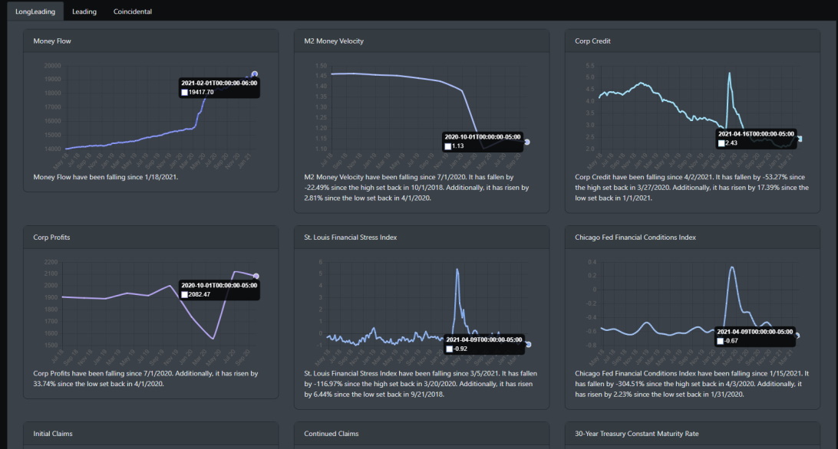Open the Leading tab
This screenshot has height=449, width=838.
point(84,11)
